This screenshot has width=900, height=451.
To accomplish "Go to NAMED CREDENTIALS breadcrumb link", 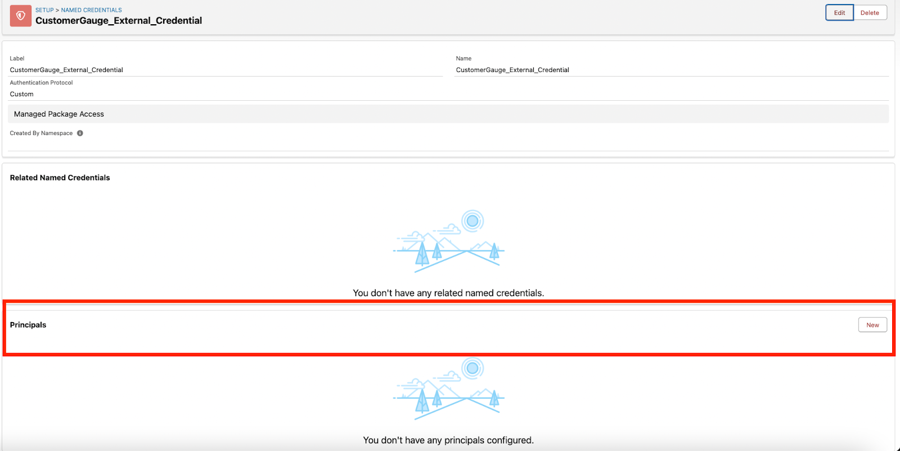I will [92, 10].
